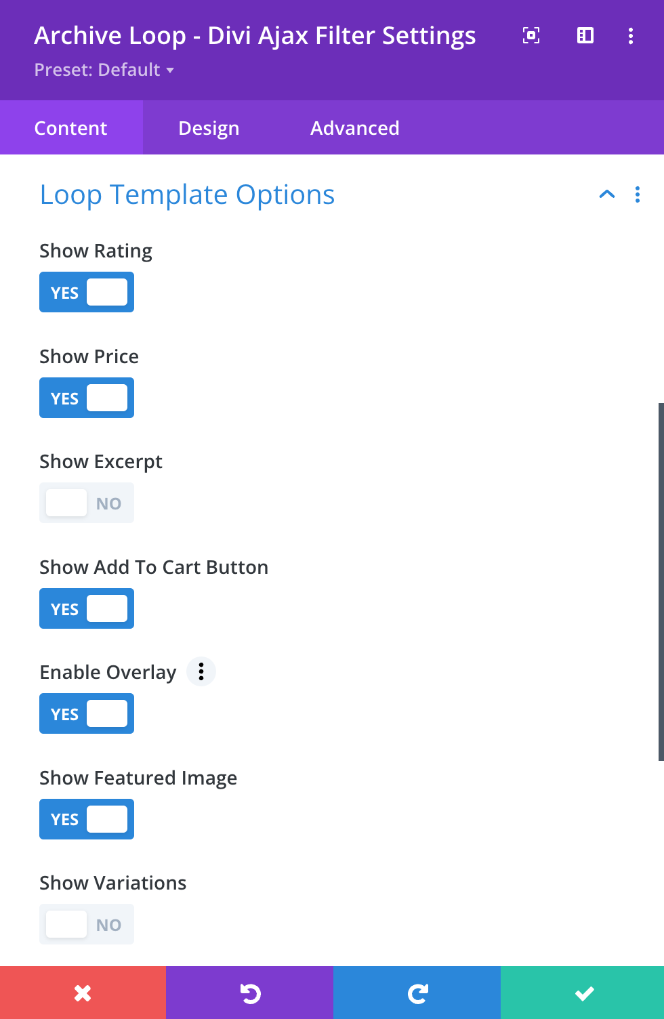664x1019 pixels.
Task: Undo the last change
Action: pyautogui.click(x=250, y=993)
